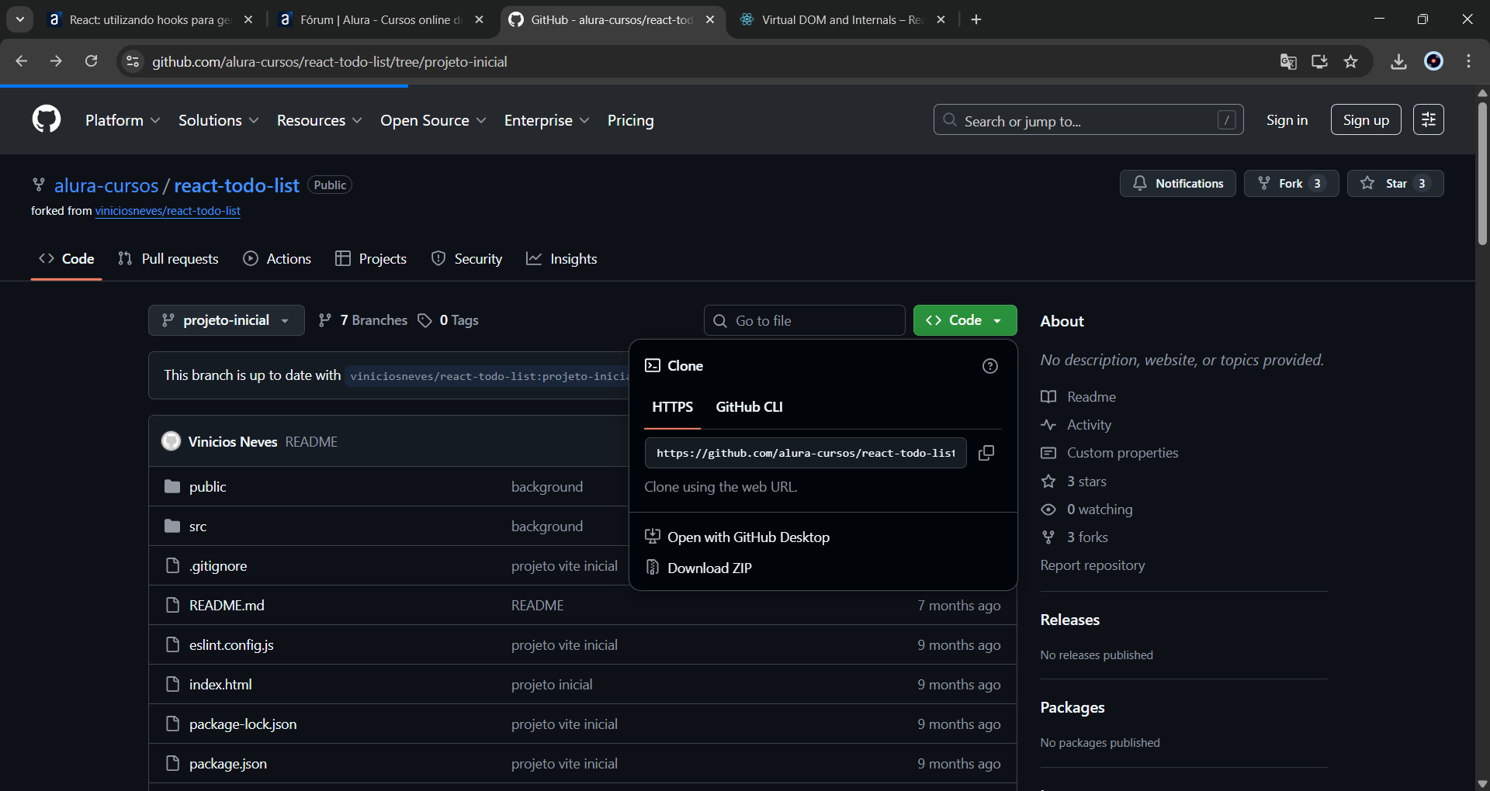Click the Go to file field
Screen dimensions: 1490x791
805,321
